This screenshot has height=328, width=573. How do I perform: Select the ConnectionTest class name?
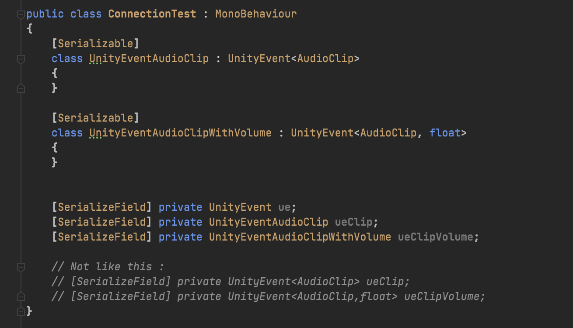pos(152,14)
